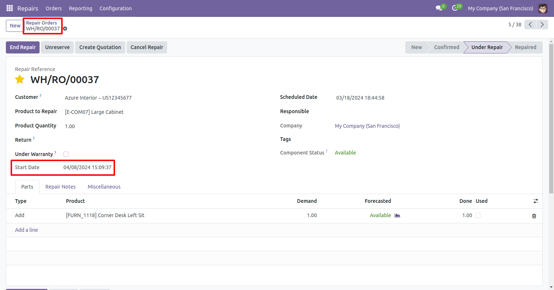The image size is (554, 290).
Task: Click the End Repair button
Action: click(x=23, y=47)
